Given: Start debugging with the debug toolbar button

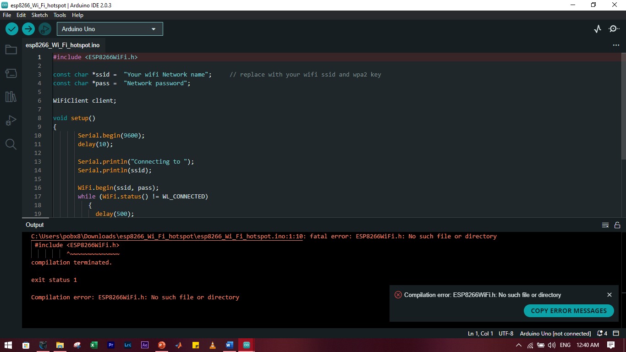Looking at the screenshot, I should [44, 29].
